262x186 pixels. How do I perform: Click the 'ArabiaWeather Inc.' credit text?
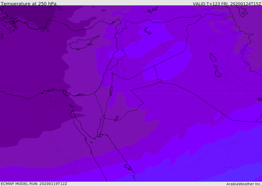244,184
